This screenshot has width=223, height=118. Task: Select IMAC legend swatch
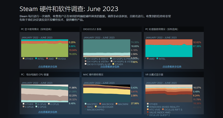click(86, 107)
